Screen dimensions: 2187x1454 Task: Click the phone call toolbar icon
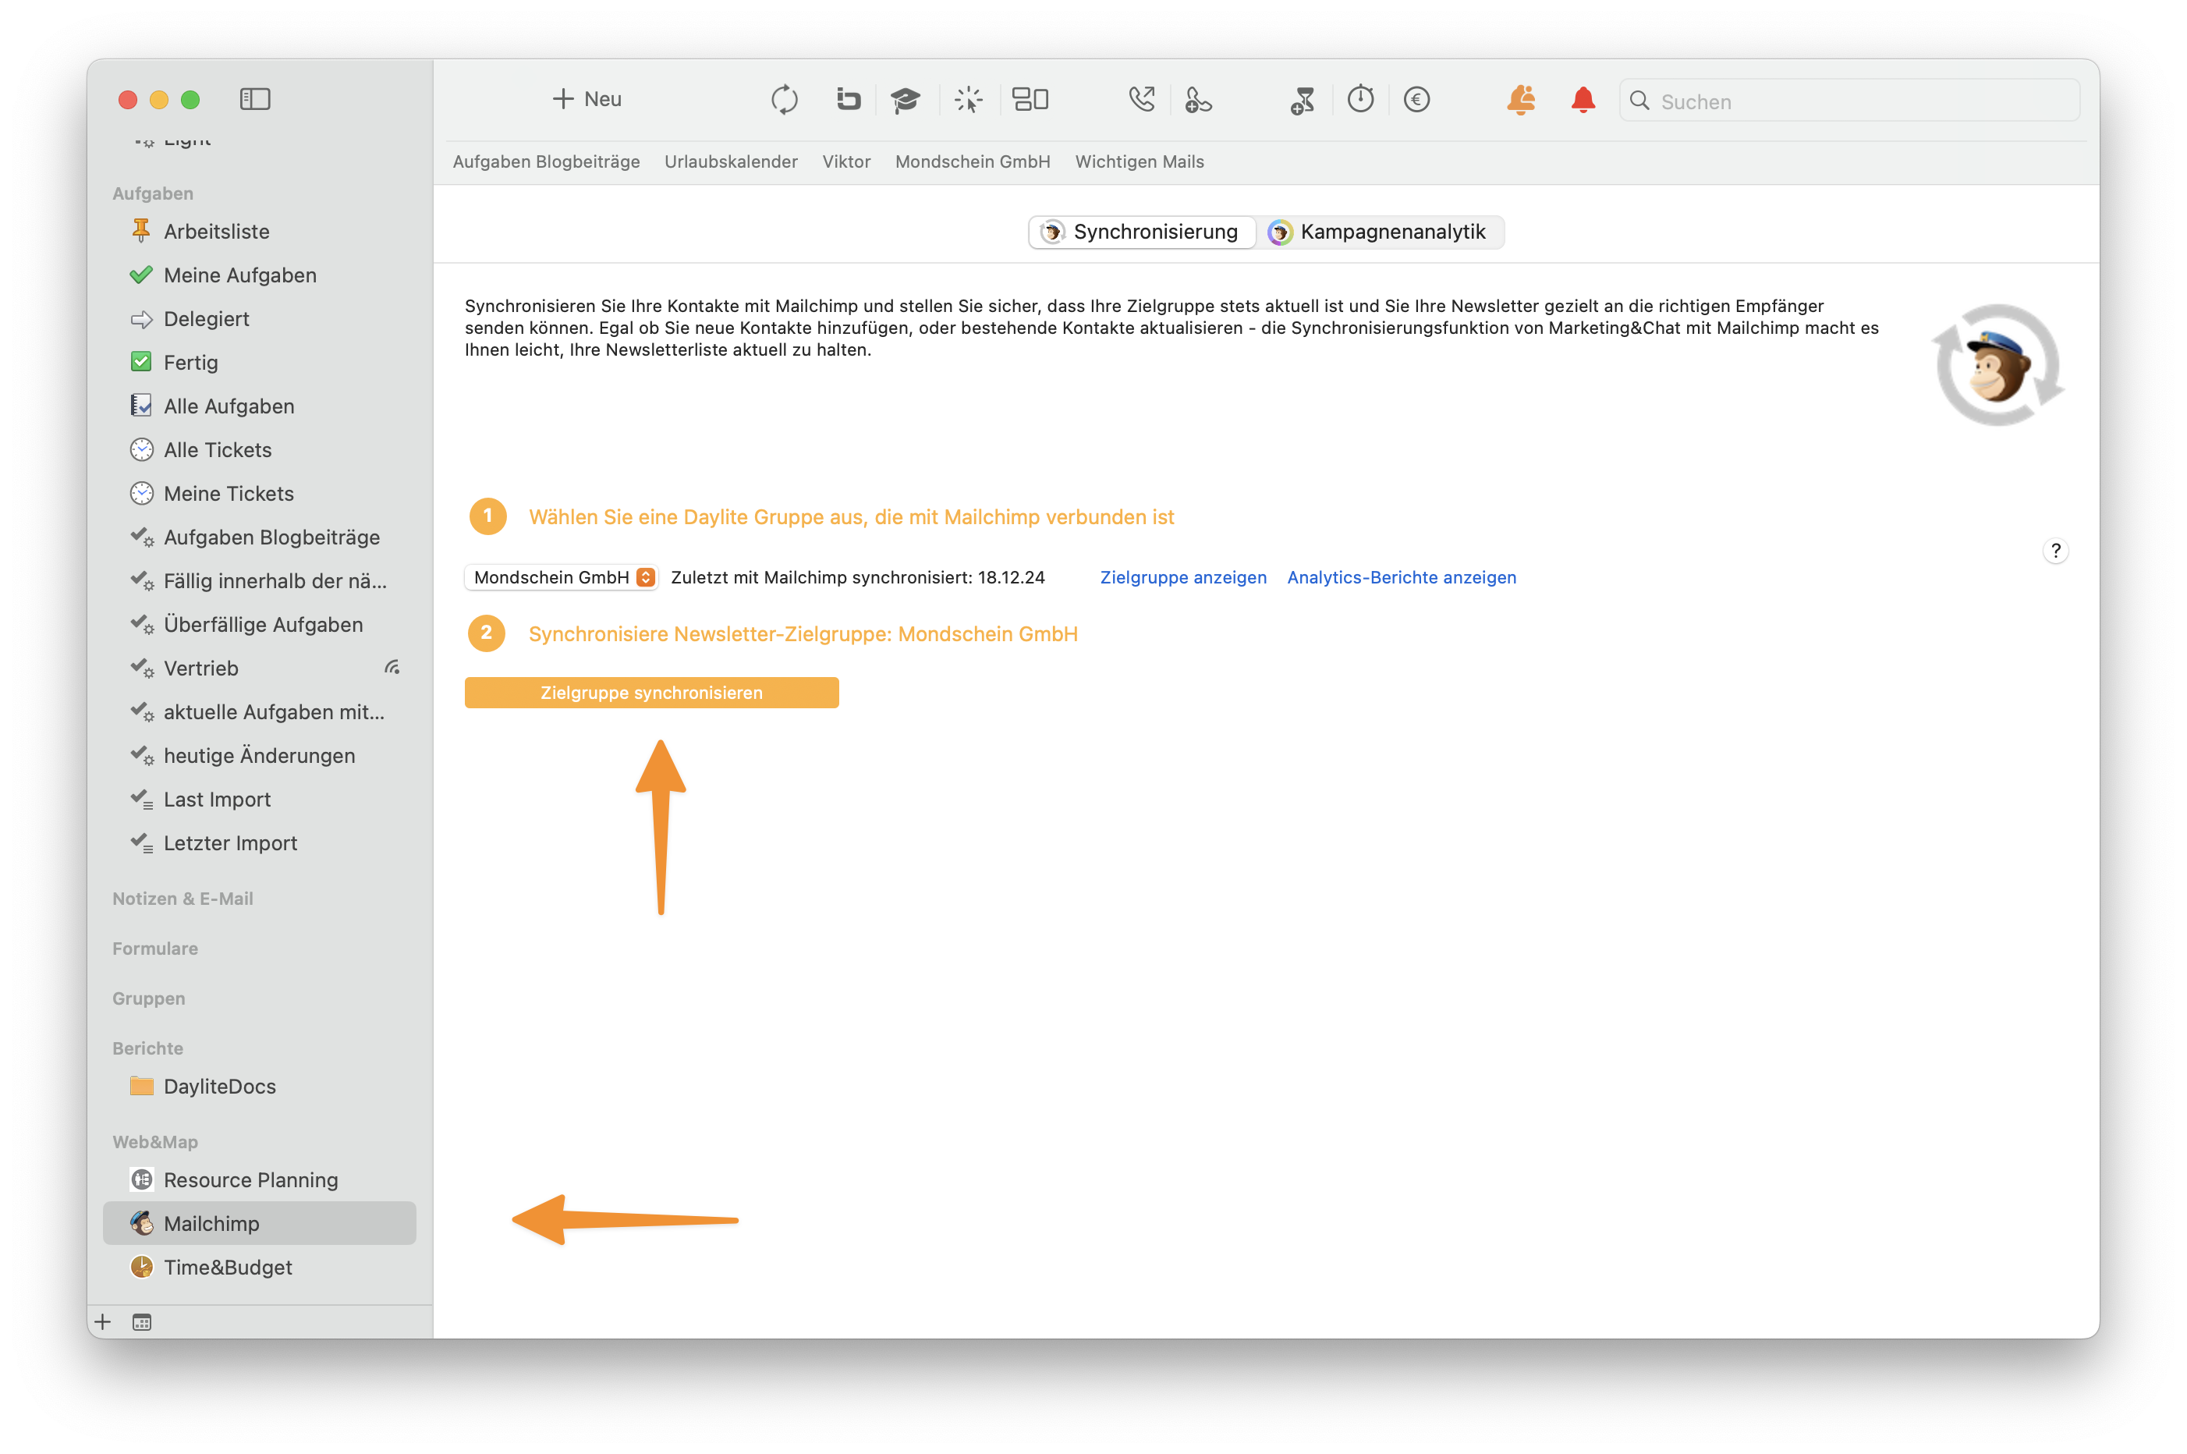pos(1141,99)
